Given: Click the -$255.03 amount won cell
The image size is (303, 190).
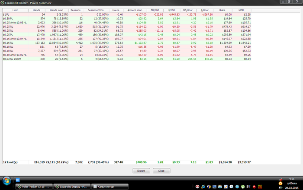Looking at the screenshot, I should click(x=141, y=31).
